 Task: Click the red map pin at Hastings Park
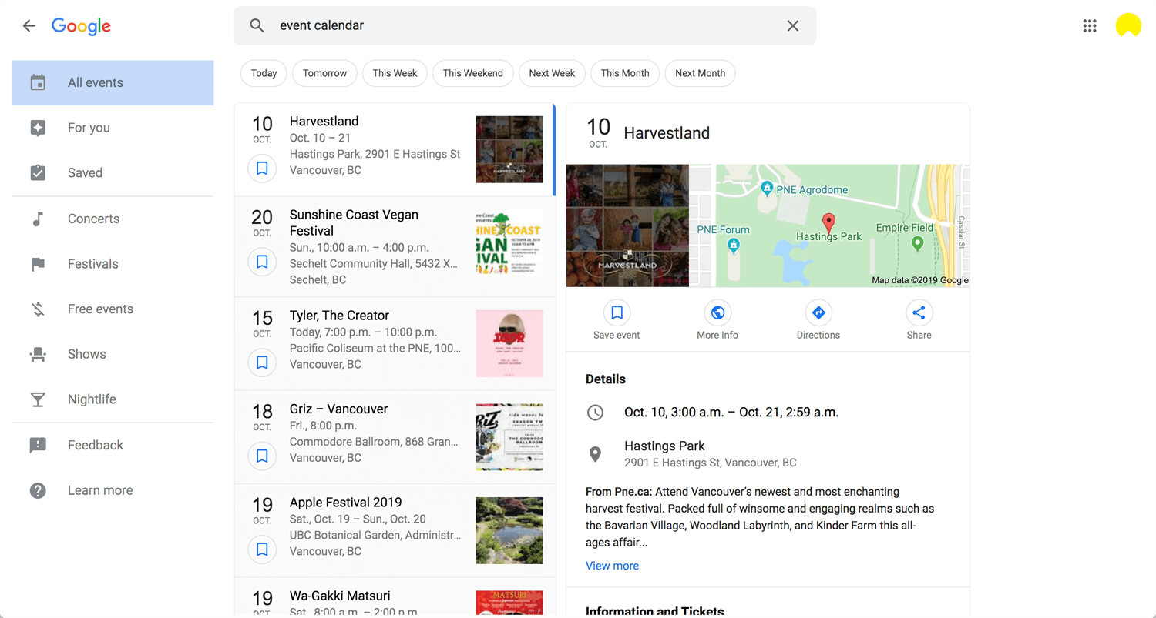pyautogui.click(x=828, y=223)
